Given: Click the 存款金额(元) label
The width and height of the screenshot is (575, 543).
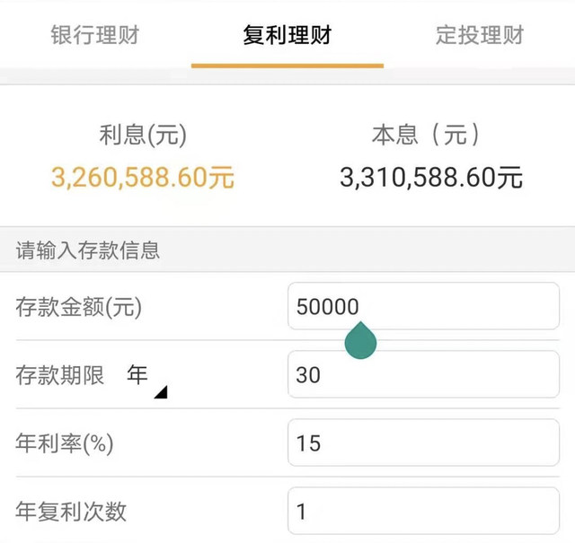Looking at the screenshot, I should coord(78,307).
